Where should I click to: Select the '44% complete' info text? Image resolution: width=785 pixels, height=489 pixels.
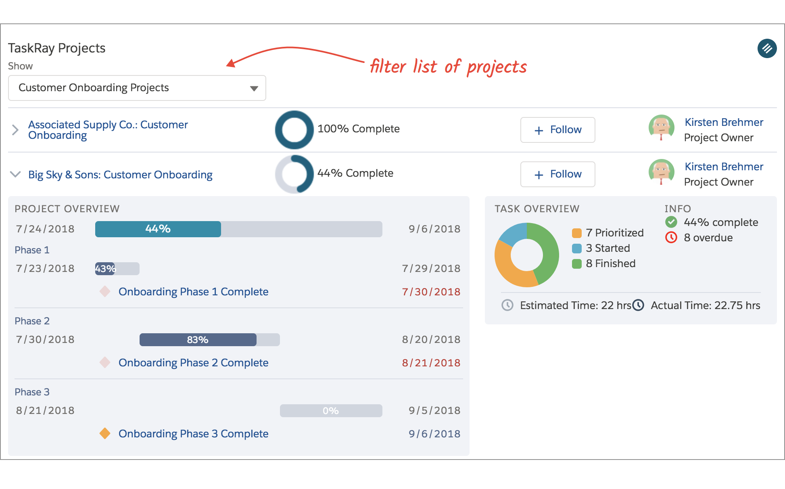click(721, 222)
